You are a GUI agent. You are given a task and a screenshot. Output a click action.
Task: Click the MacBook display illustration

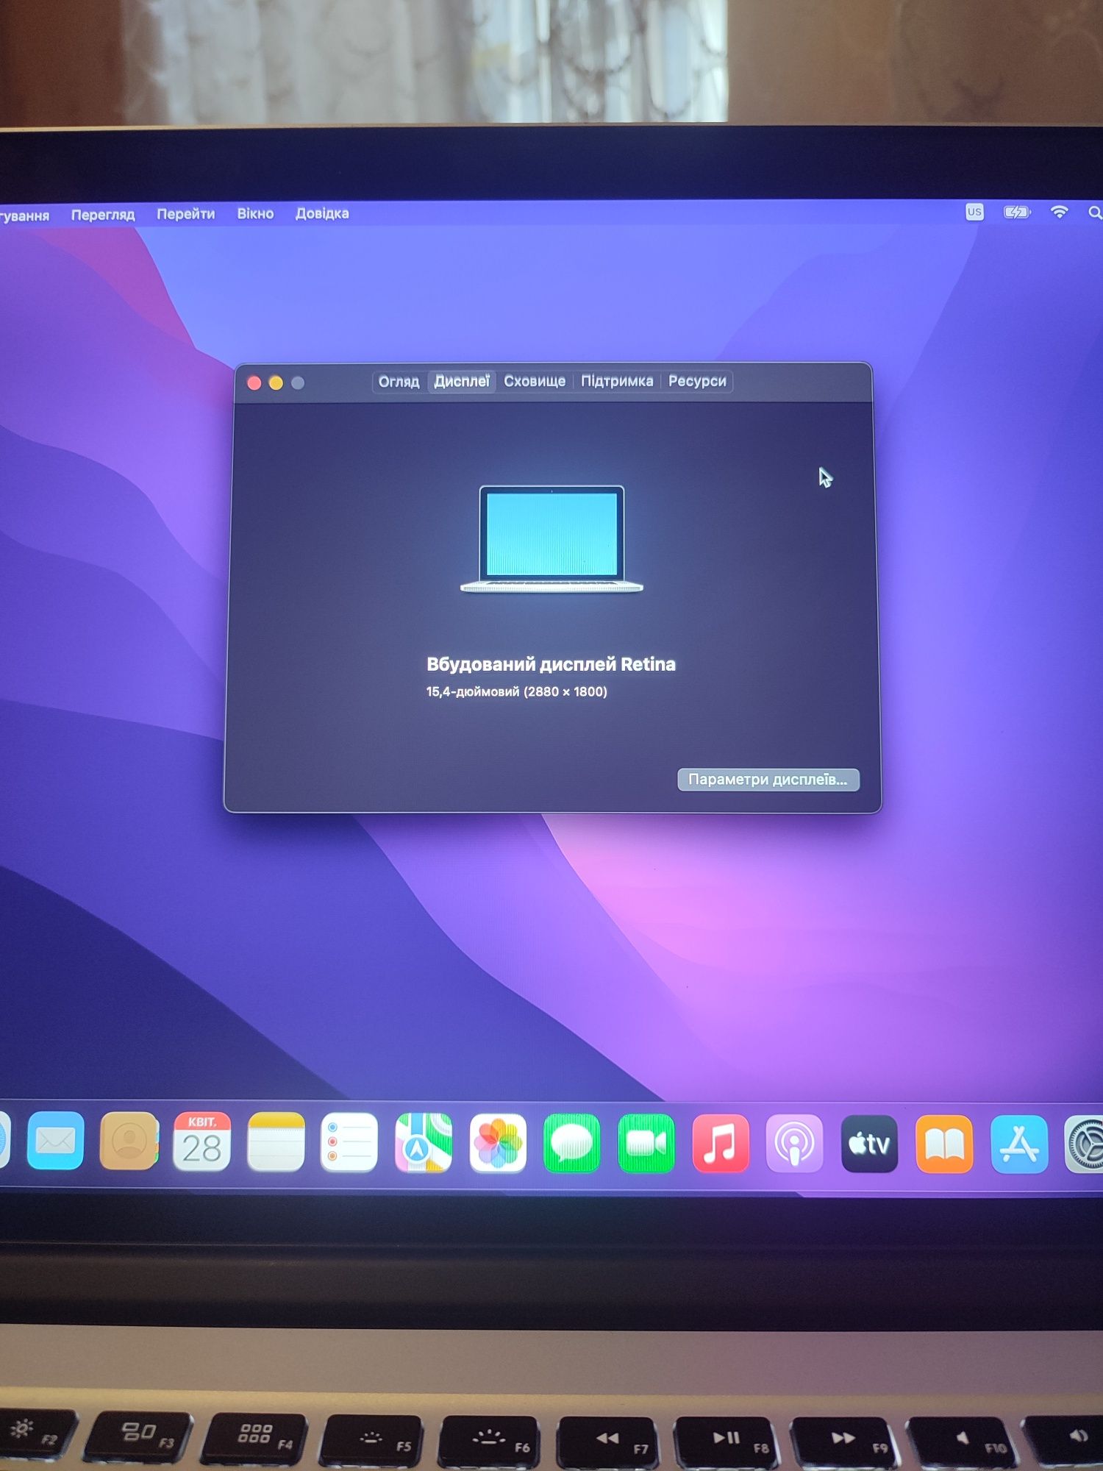point(551,538)
